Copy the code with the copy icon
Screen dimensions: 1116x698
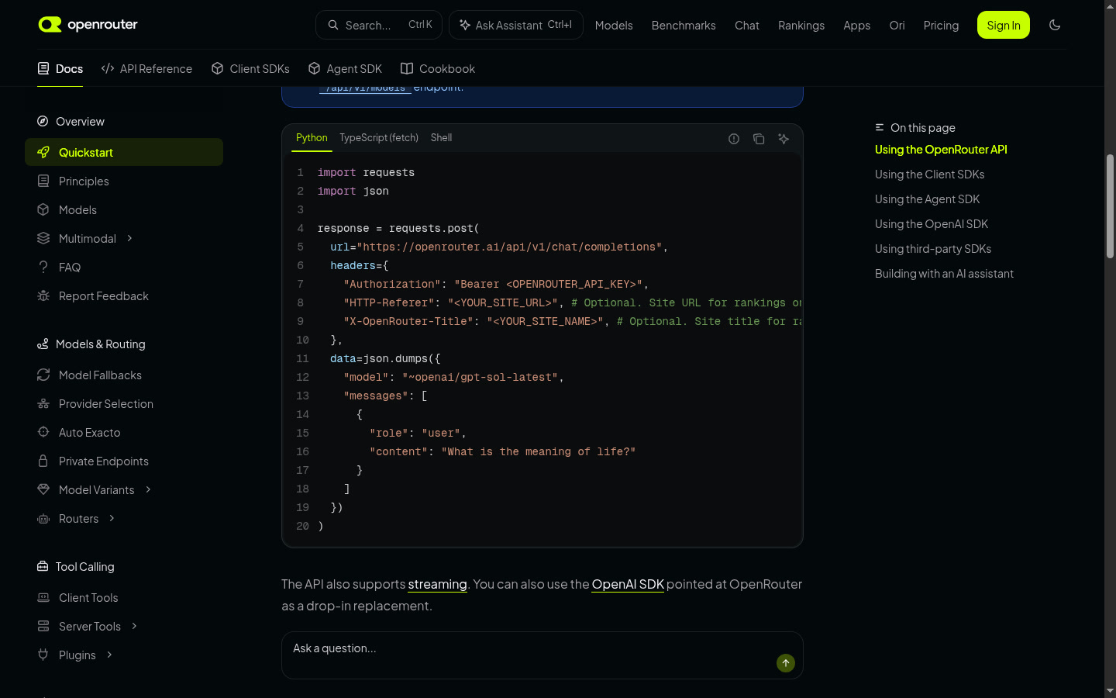[x=759, y=139]
